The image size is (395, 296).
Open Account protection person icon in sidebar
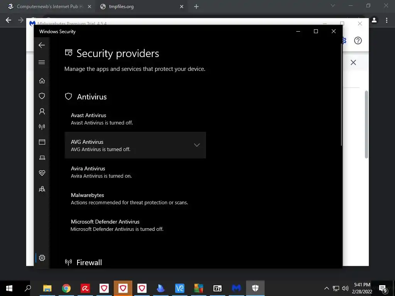click(42, 111)
